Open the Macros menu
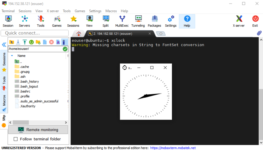The image size is (263, 150). [x=111, y=11]
